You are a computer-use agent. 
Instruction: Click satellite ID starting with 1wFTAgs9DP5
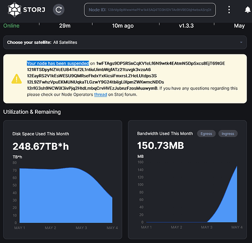point(161,63)
